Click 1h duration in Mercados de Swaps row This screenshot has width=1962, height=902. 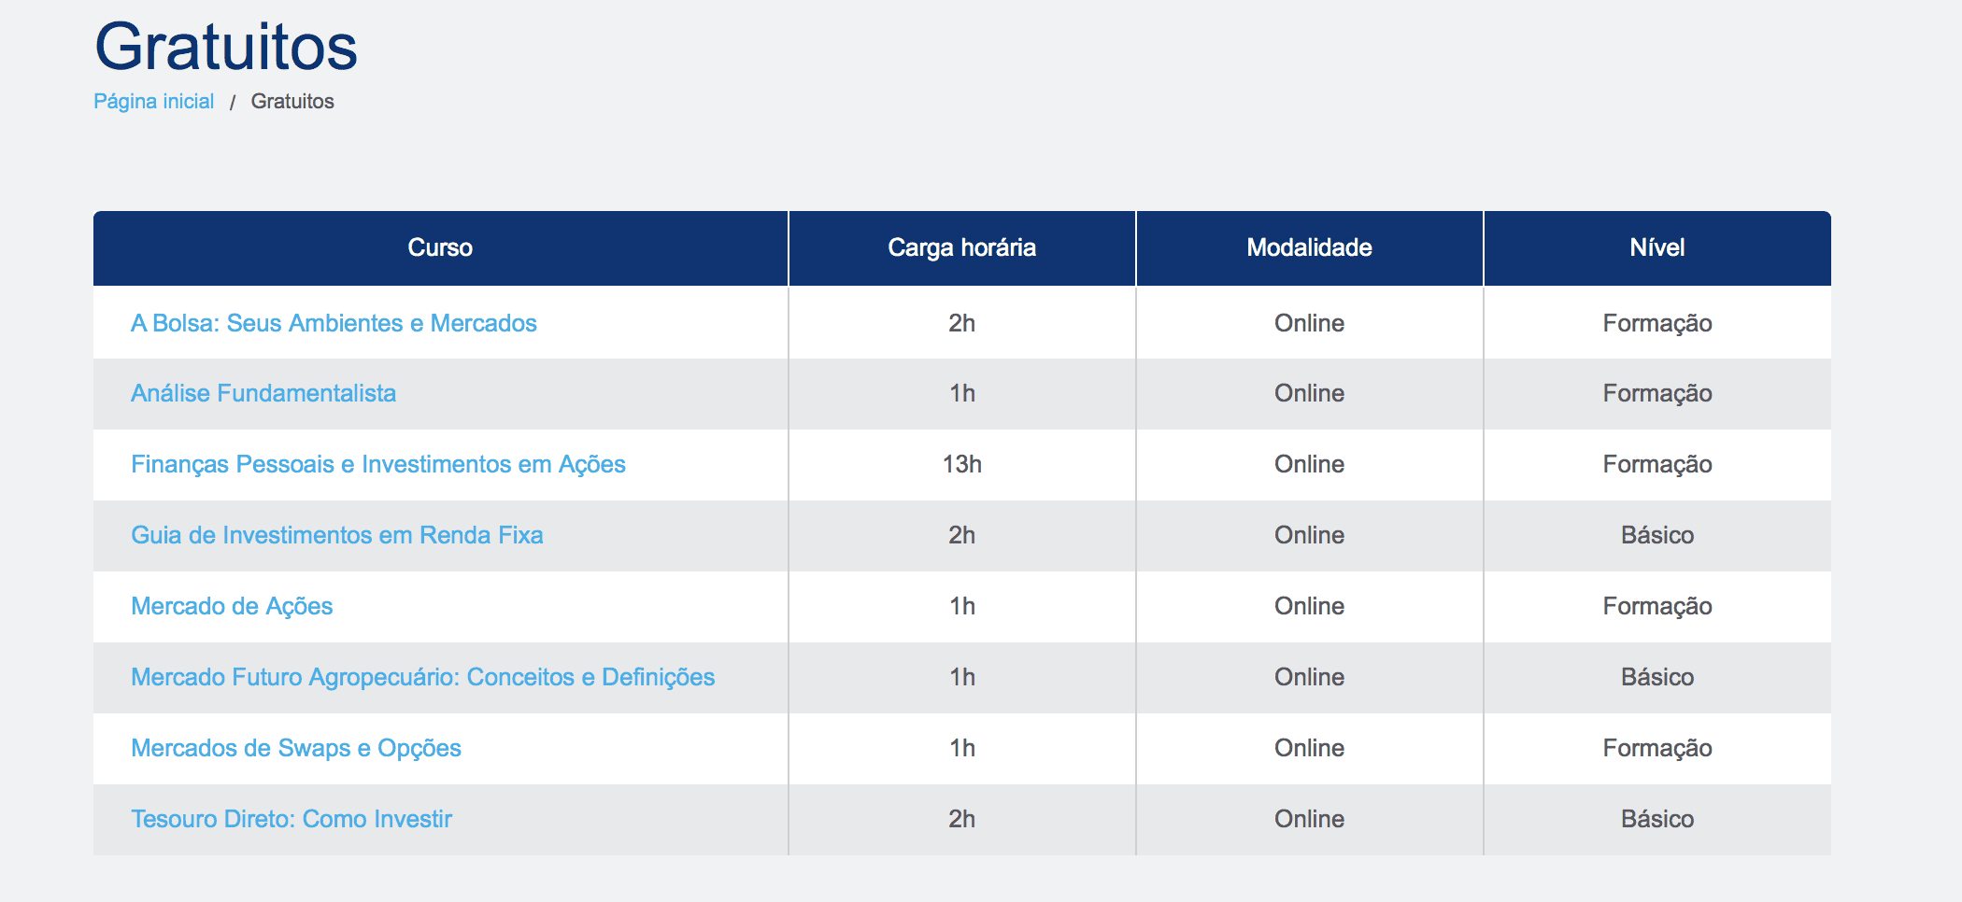click(962, 748)
